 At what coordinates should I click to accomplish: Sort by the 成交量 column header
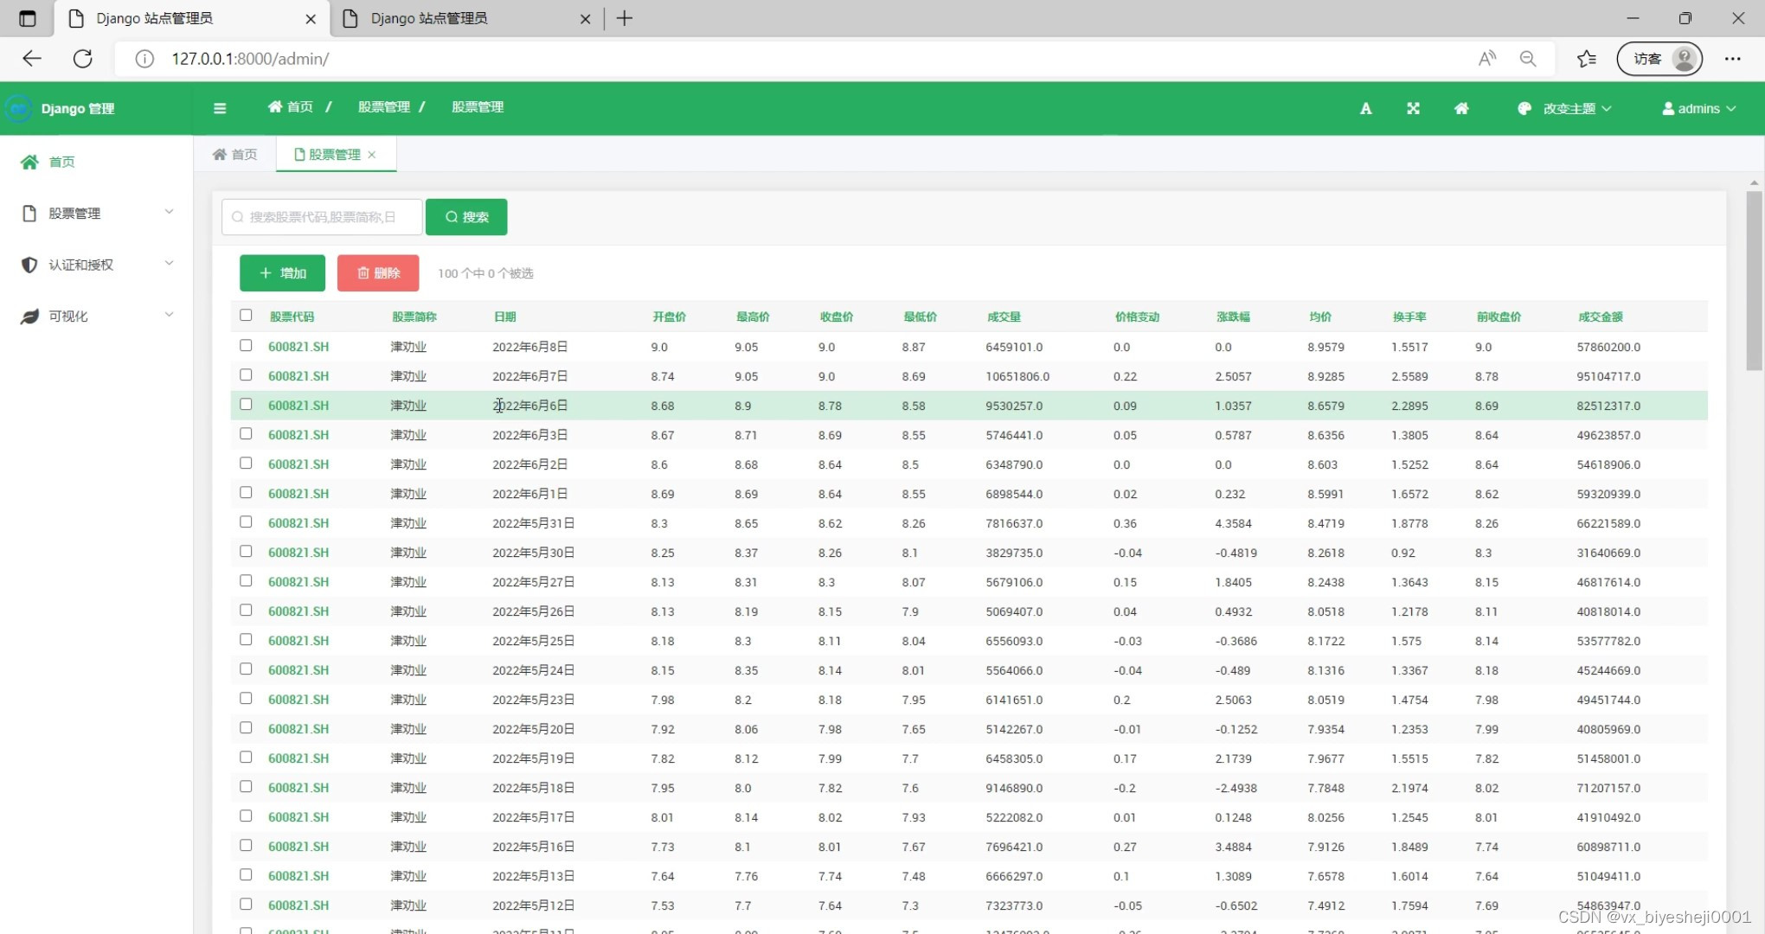tap(1004, 317)
